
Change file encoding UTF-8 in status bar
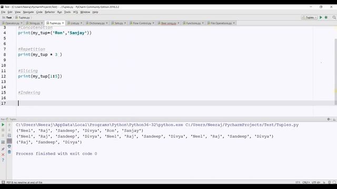coord(316,182)
